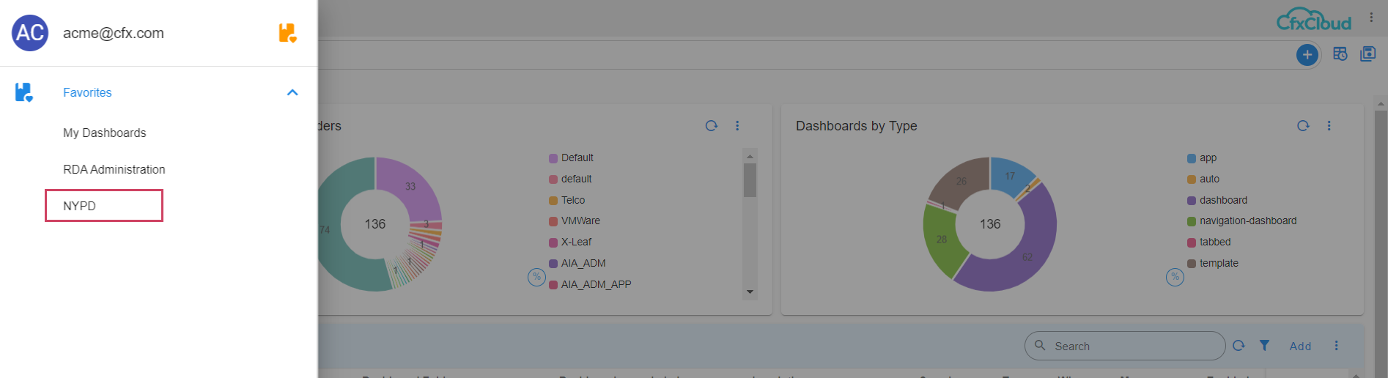The height and width of the screenshot is (378, 1388).
Task: Toggle percent view on folders chart
Action: tap(536, 277)
